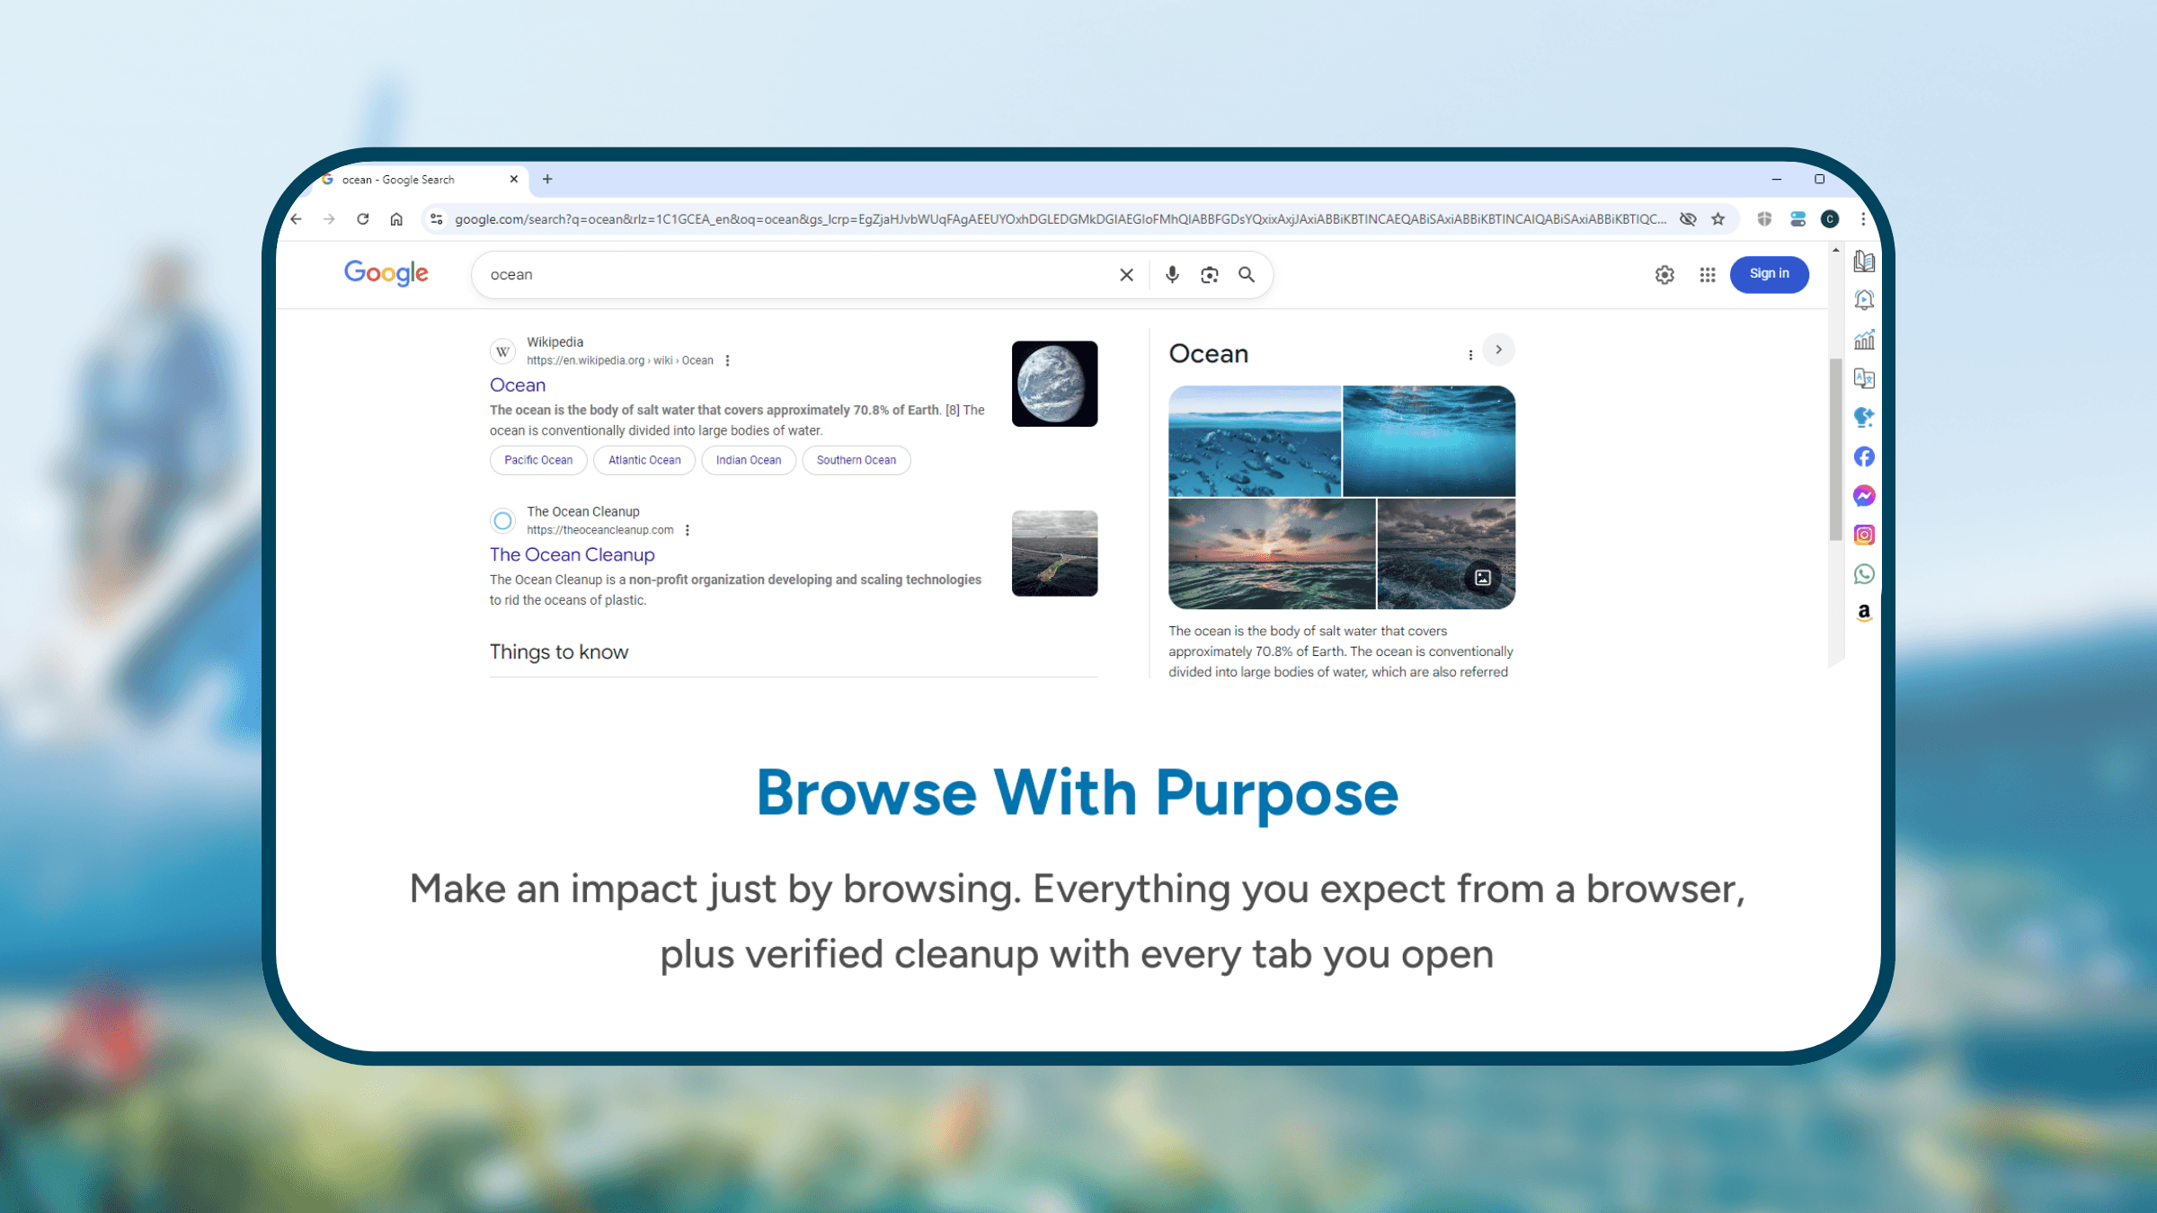Open the translate icon in sidebar
The height and width of the screenshot is (1213, 2157).
pyautogui.click(x=1864, y=378)
